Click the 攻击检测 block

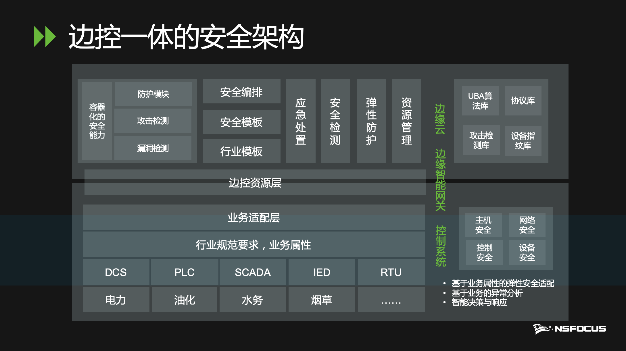click(x=153, y=121)
